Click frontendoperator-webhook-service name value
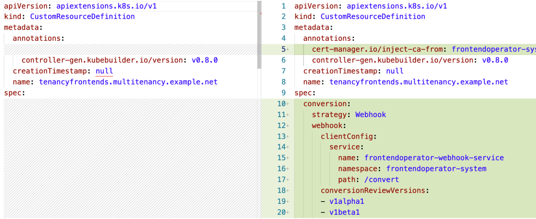Image resolution: width=536 pixels, height=219 pixels. 434,158
